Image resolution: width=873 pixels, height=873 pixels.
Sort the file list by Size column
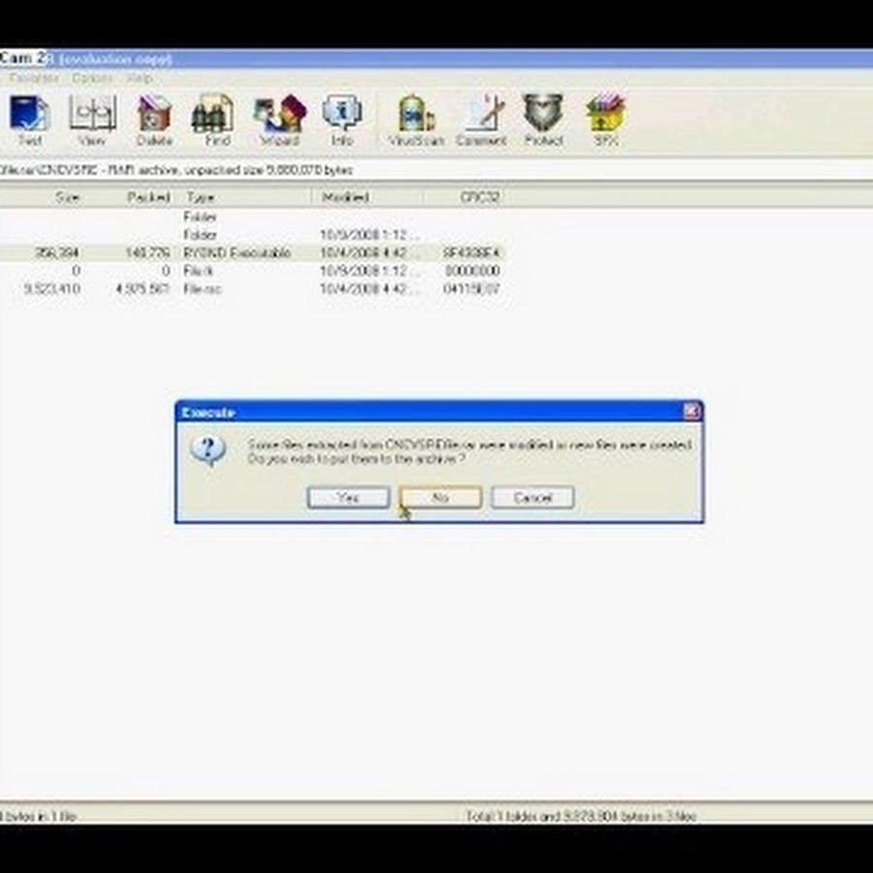pos(68,197)
